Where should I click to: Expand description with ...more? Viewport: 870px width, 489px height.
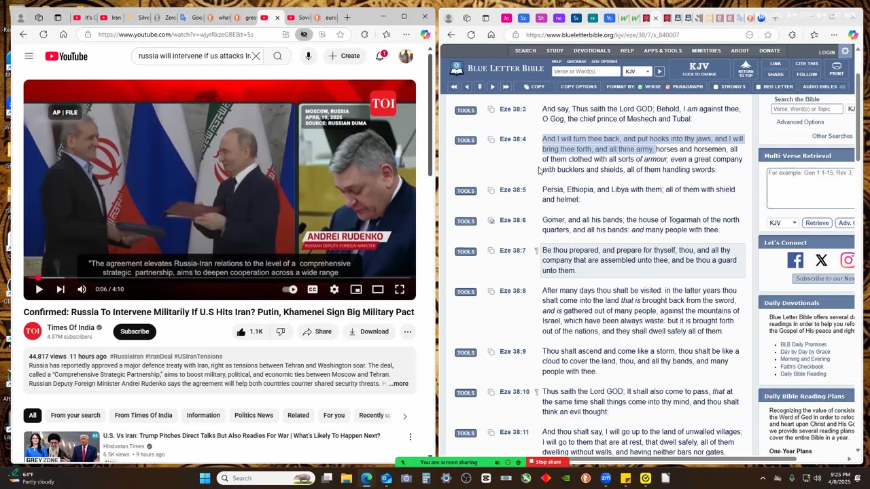398,384
